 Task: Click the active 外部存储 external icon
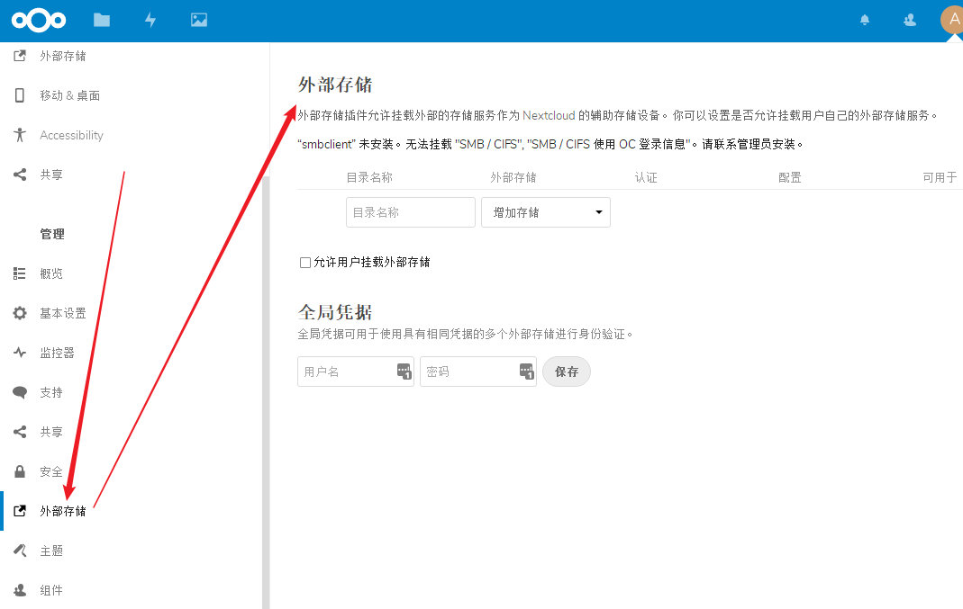point(20,511)
